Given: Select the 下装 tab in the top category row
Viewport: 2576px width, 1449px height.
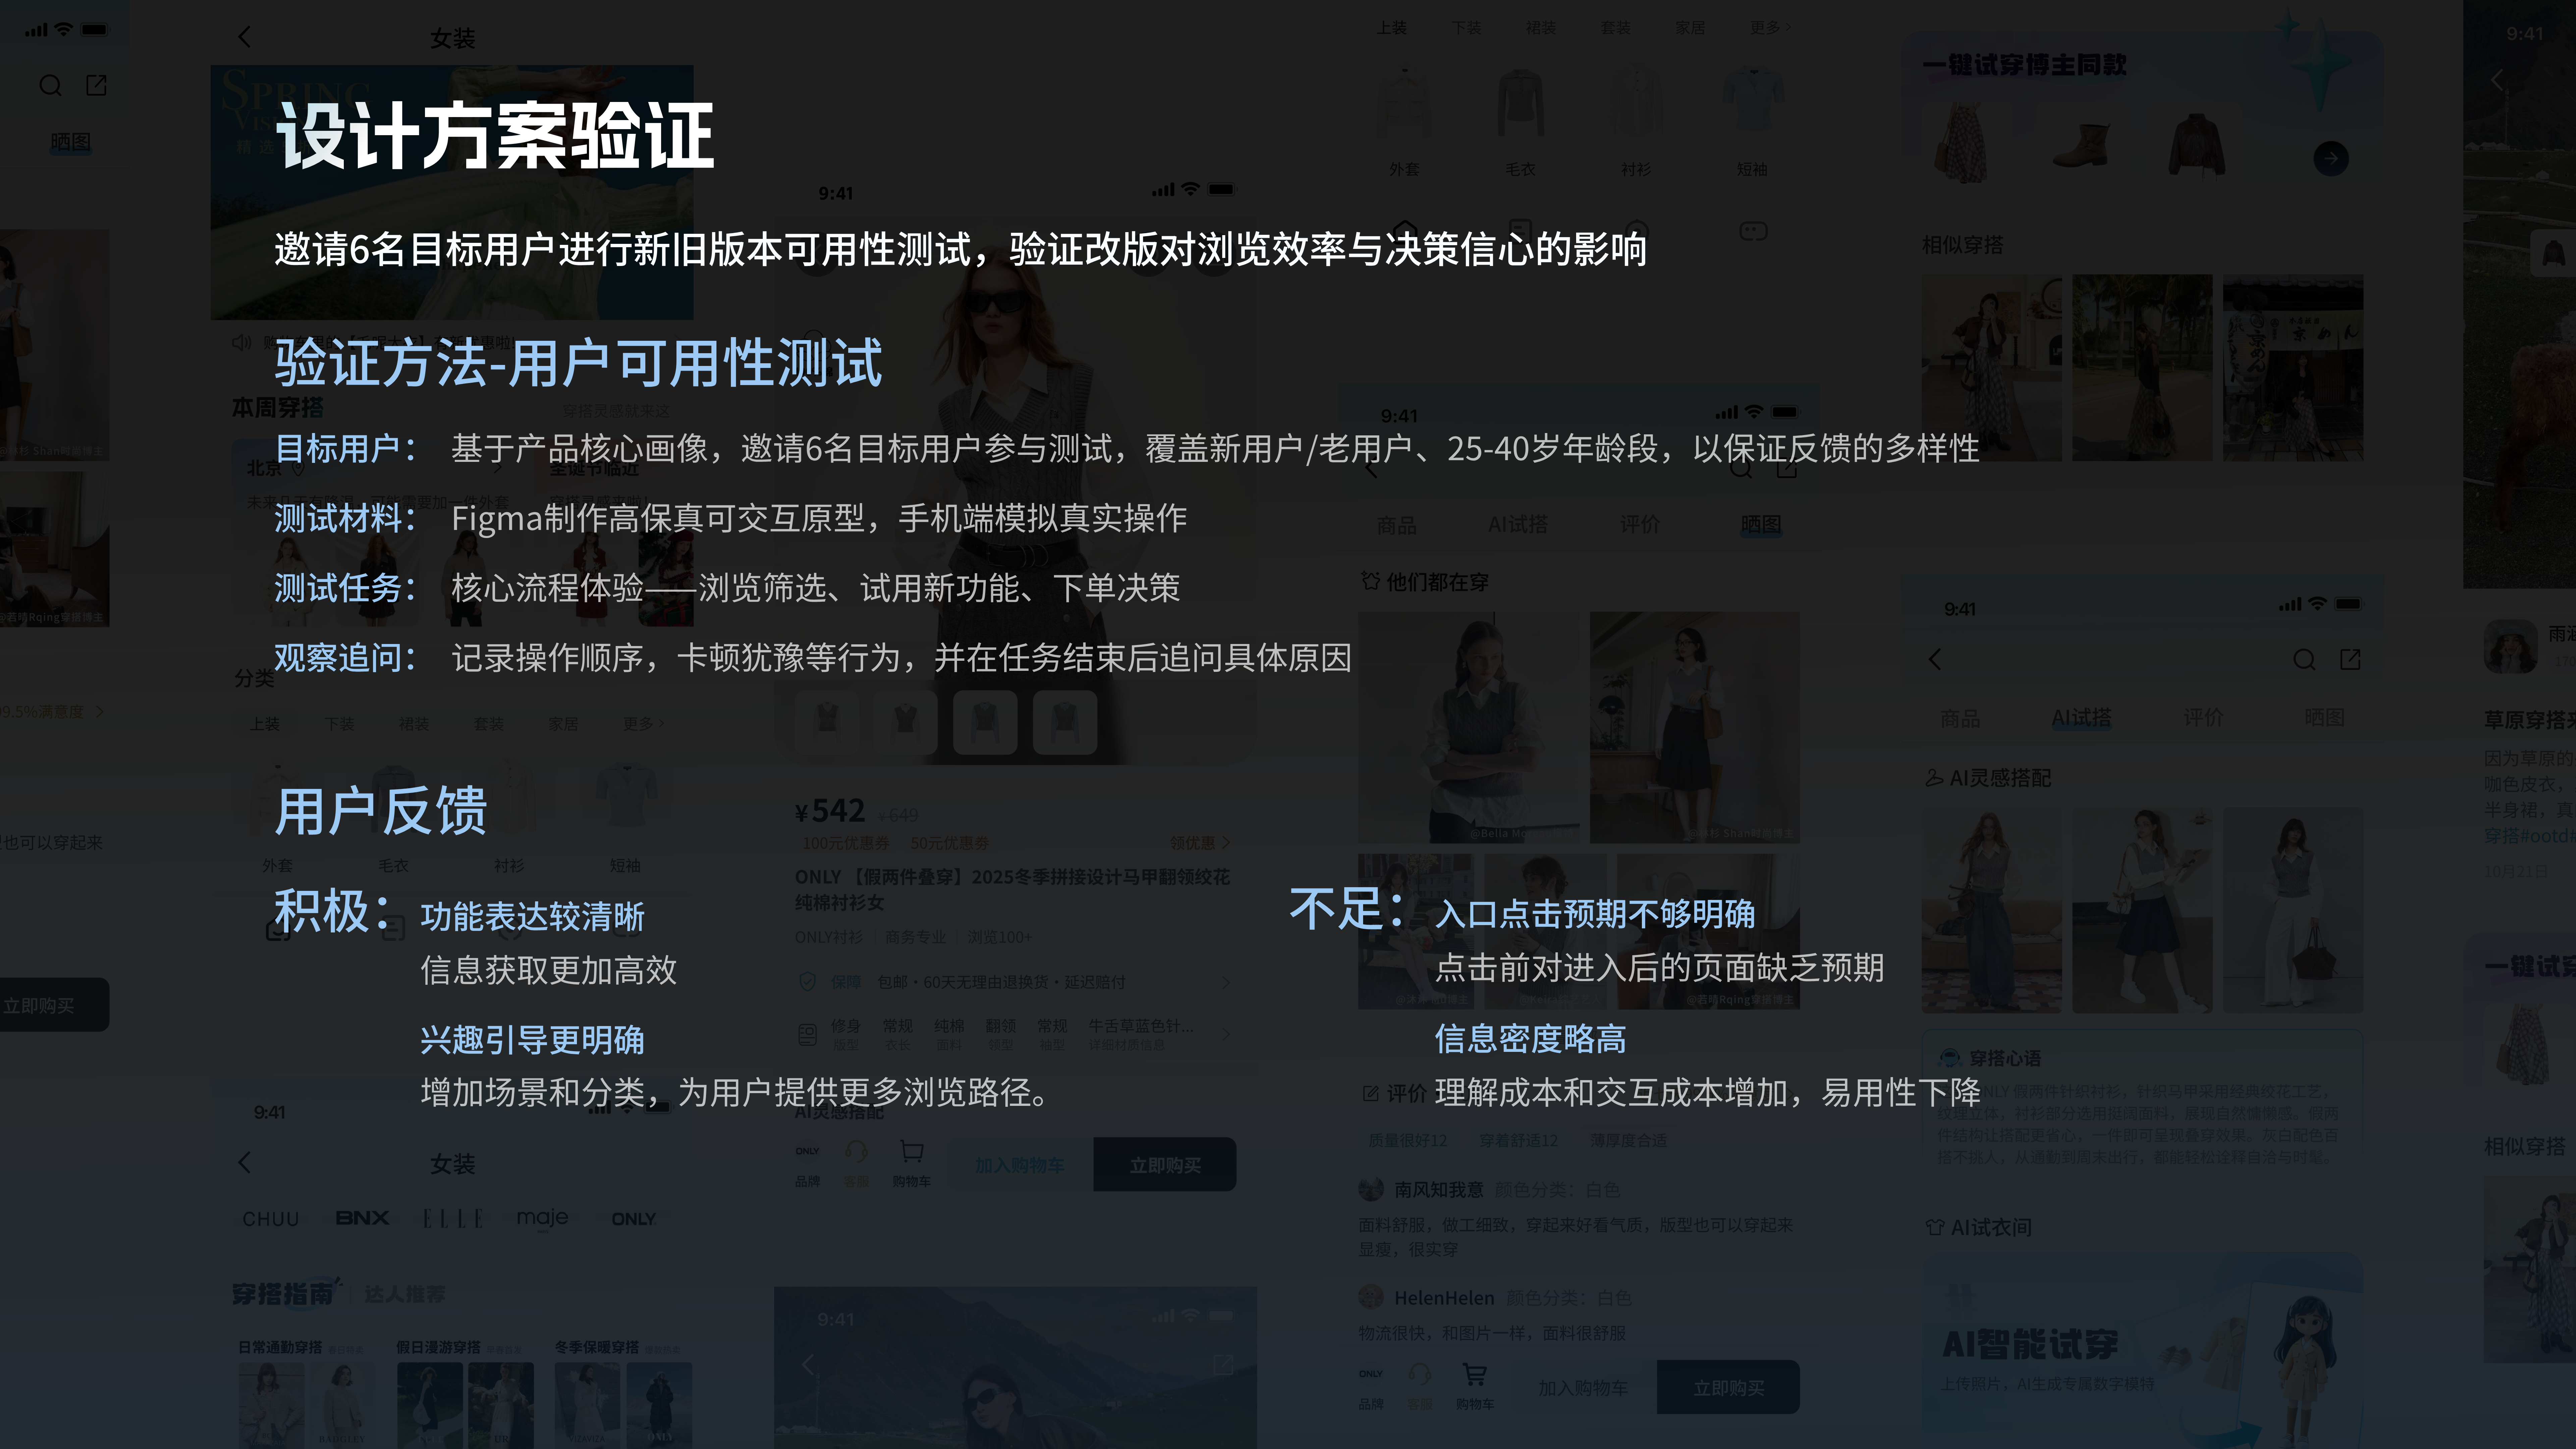Looking at the screenshot, I should pyautogui.click(x=1466, y=28).
